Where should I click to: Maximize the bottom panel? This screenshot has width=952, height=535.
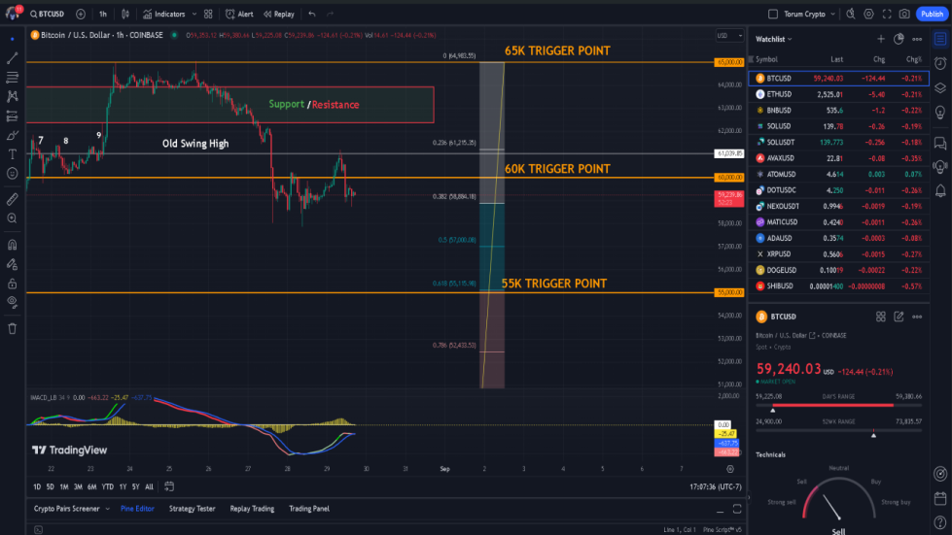tap(737, 509)
